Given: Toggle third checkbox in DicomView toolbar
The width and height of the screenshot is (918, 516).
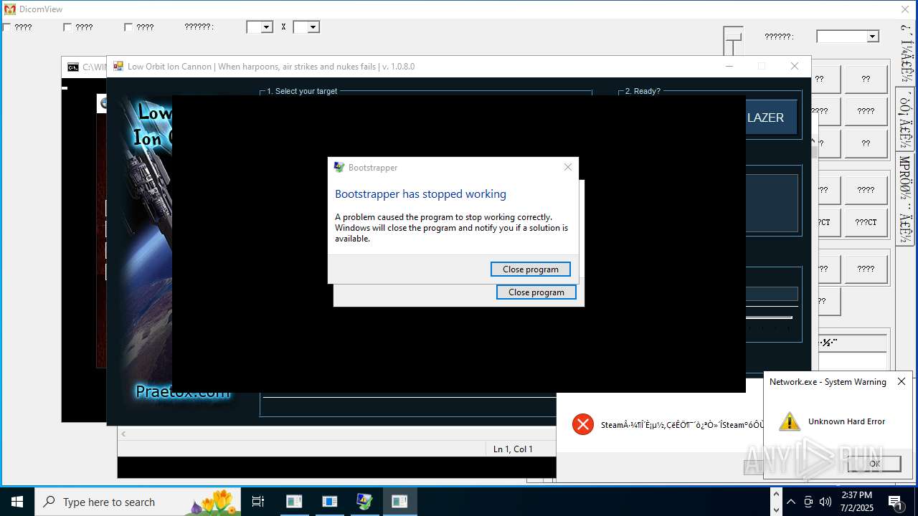Looking at the screenshot, I should pyautogui.click(x=128, y=27).
